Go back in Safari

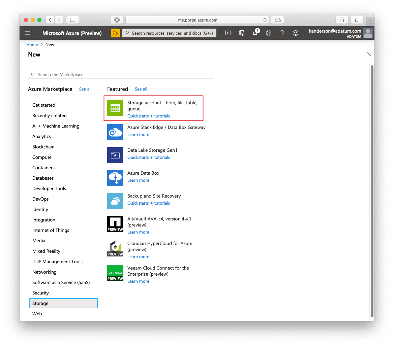pyautogui.click(x=50, y=20)
